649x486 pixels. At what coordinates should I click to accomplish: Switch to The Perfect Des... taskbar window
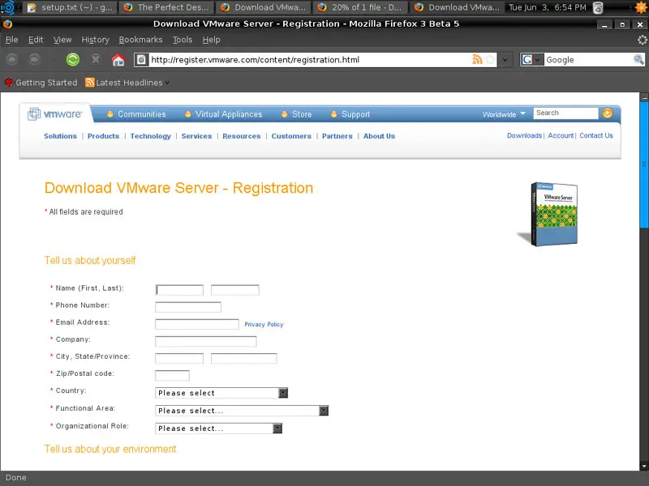[x=166, y=7]
